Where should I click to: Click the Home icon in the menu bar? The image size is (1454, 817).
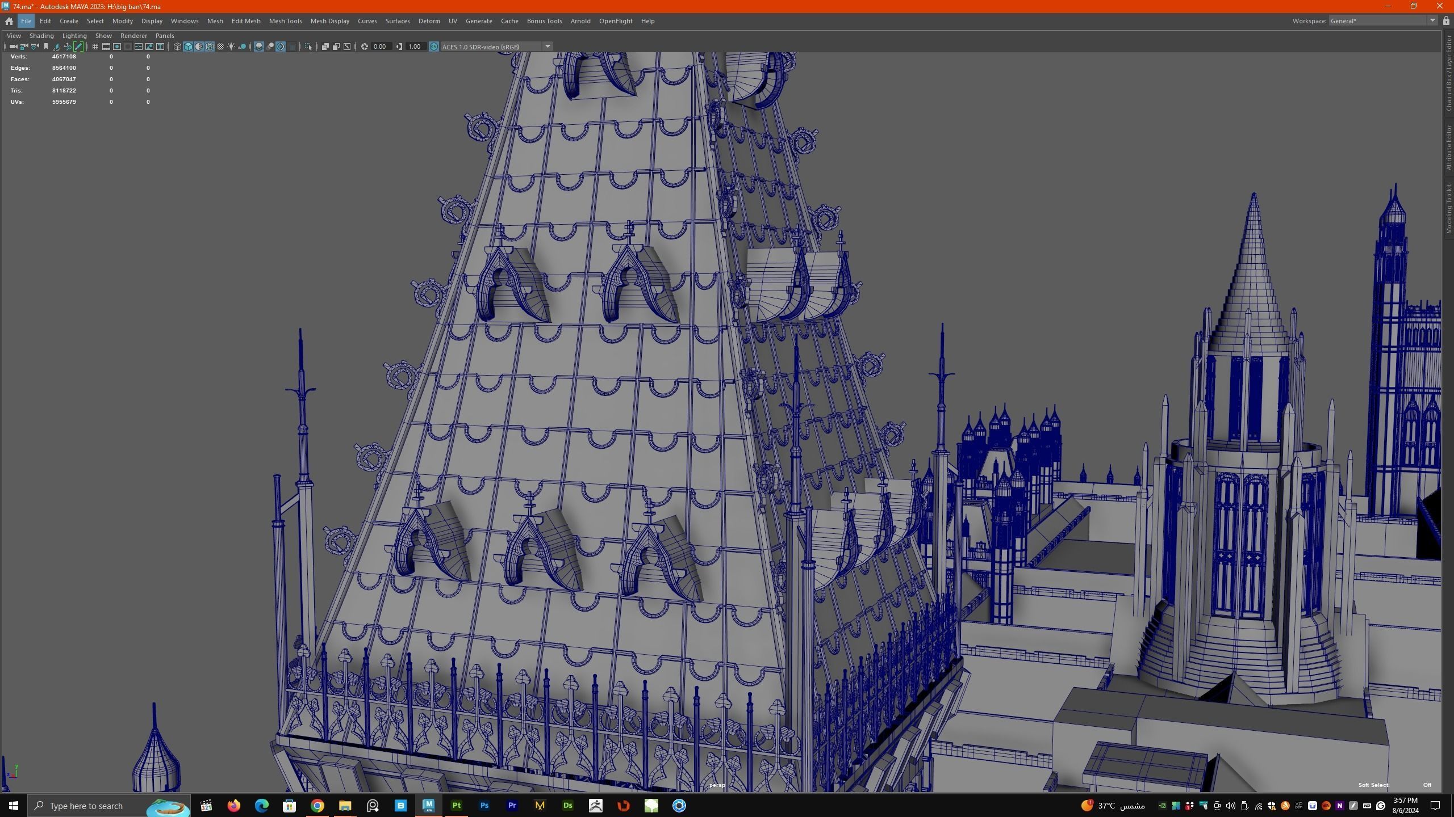pos(9,21)
